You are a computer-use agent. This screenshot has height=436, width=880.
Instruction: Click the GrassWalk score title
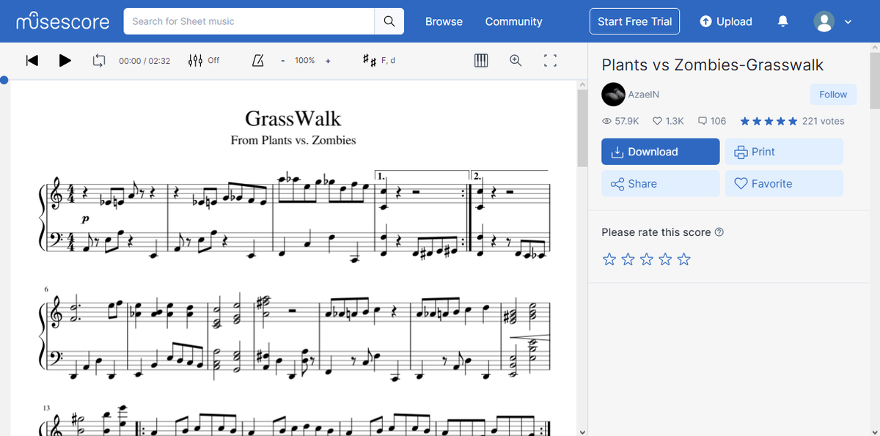(293, 119)
